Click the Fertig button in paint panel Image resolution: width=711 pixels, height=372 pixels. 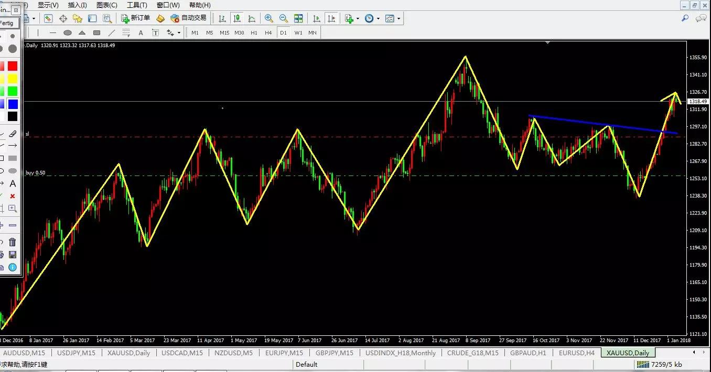coord(9,23)
